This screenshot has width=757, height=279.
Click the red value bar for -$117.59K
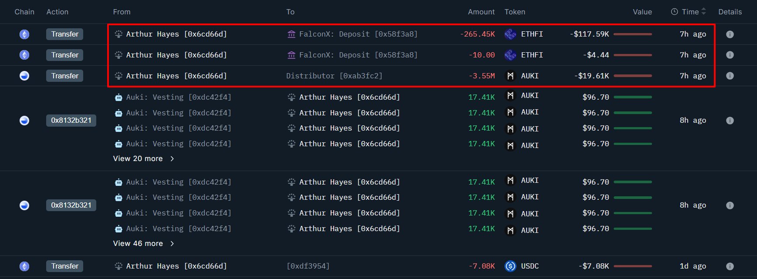pos(632,34)
